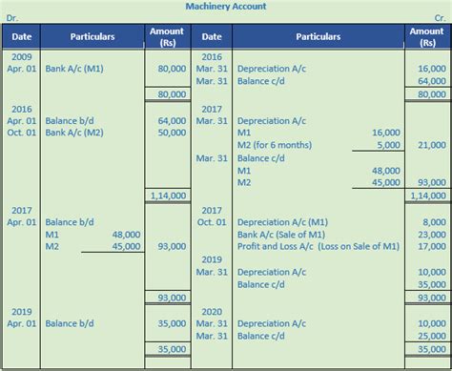Click the "Date" header on the Dr. side

click(x=22, y=36)
